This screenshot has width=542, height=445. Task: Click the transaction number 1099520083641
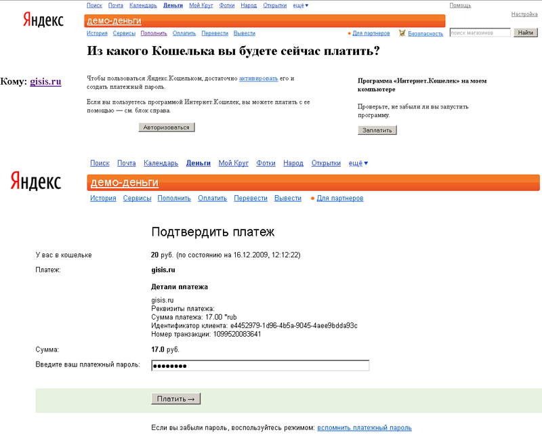[237, 334]
